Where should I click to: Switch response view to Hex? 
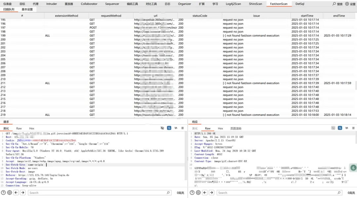pyautogui.click(x=220, y=128)
